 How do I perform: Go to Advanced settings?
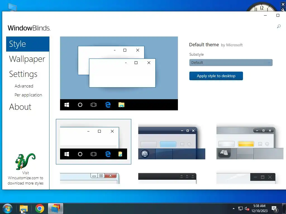pos(24,86)
